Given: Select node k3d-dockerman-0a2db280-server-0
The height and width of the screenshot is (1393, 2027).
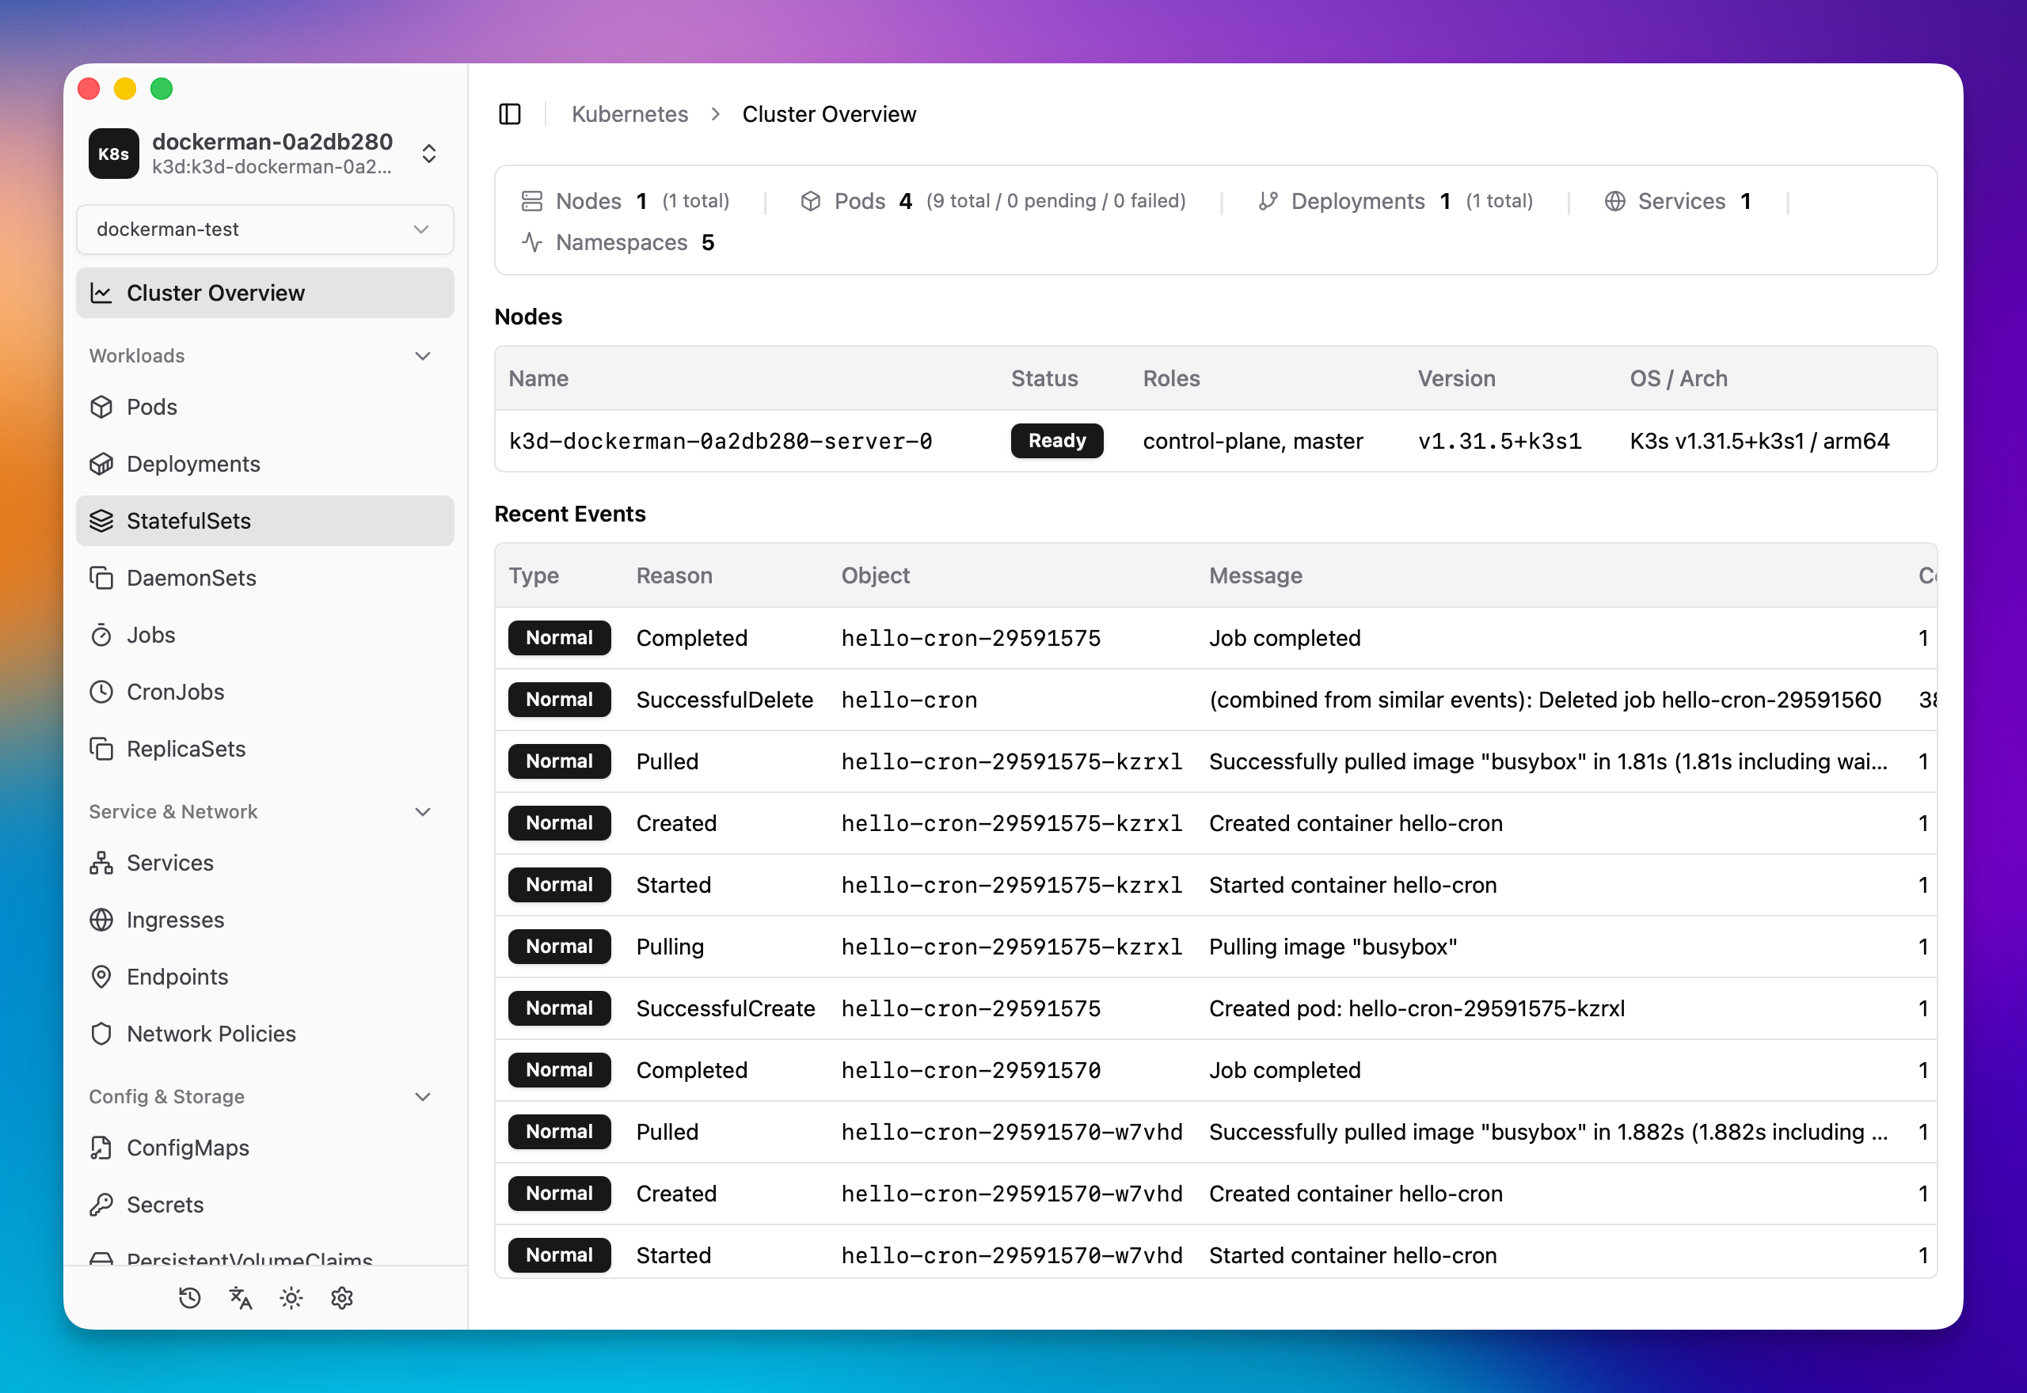Looking at the screenshot, I should pos(721,442).
